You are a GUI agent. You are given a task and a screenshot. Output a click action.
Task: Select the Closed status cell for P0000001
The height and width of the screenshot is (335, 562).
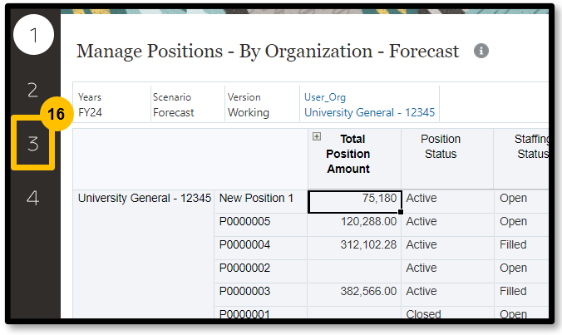(423, 314)
